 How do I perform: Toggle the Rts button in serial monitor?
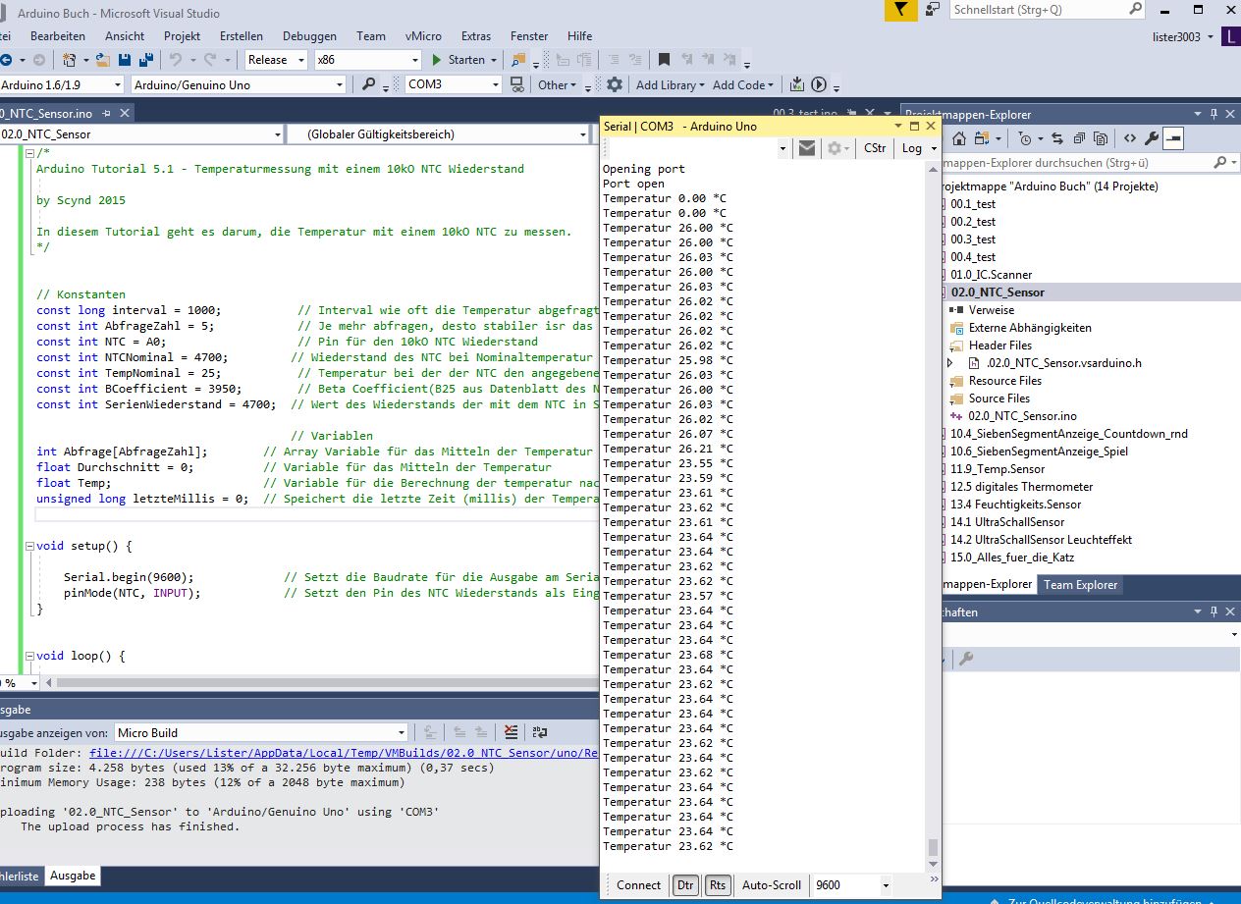(x=718, y=884)
